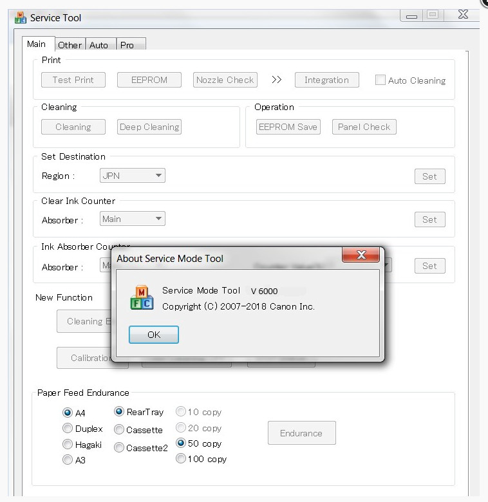The image size is (488, 502).
Task: Choose the 10 copy option
Action: [181, 411]
